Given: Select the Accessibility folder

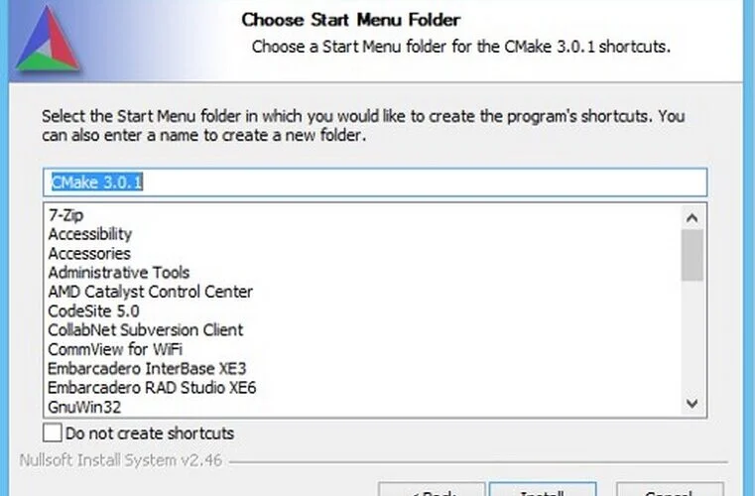Looking at the screenshot, I should (x=90, y=234).
